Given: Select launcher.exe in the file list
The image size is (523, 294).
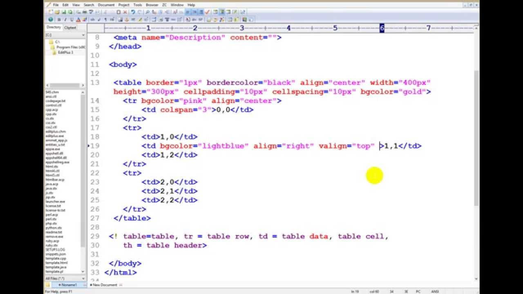Looking at the screenshot, I should click(55, 201).
